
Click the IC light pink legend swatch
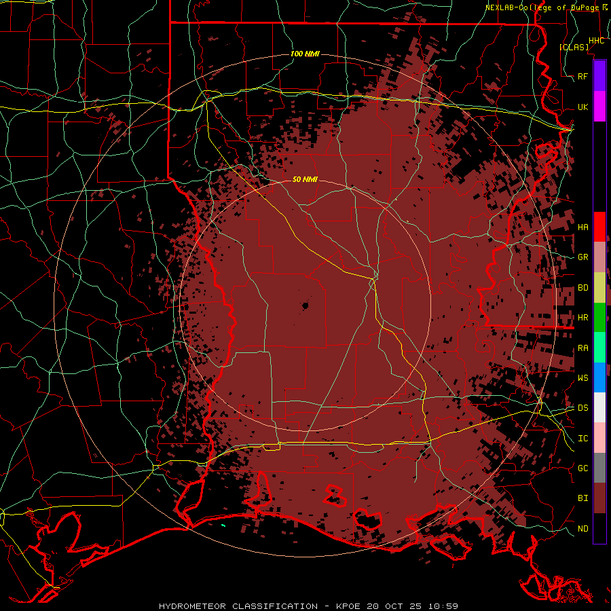click(x=599, y=438)
